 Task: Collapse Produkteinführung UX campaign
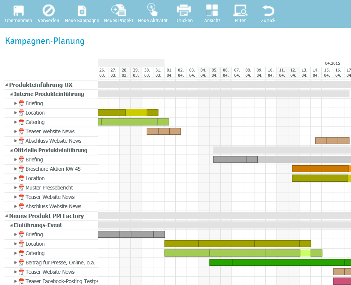click(6, 85)
